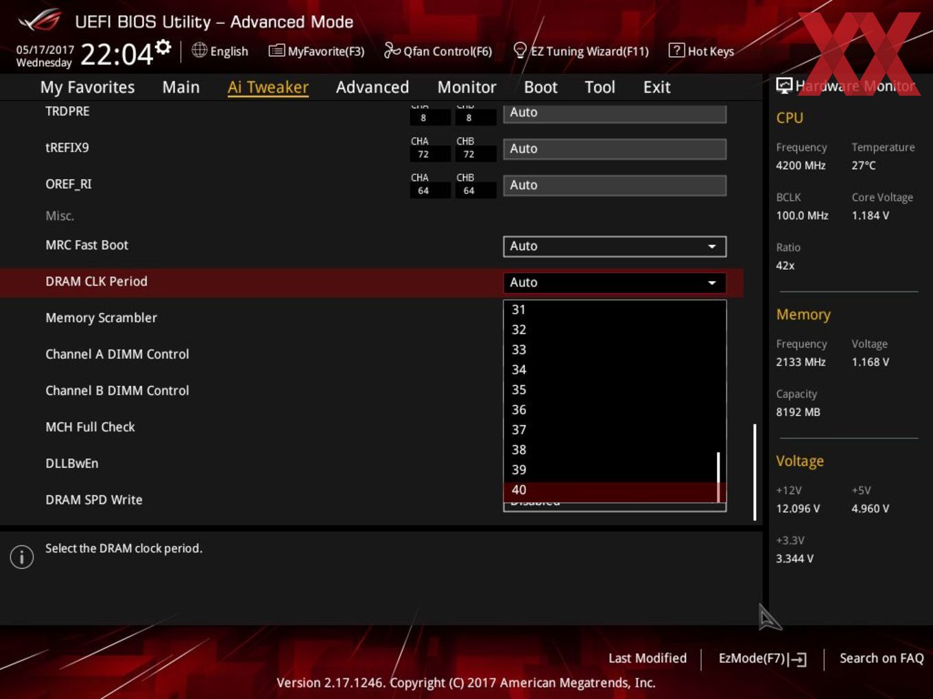Select the DLLBwEn setting
Screen dimensions: 933x699
[71, 463]
